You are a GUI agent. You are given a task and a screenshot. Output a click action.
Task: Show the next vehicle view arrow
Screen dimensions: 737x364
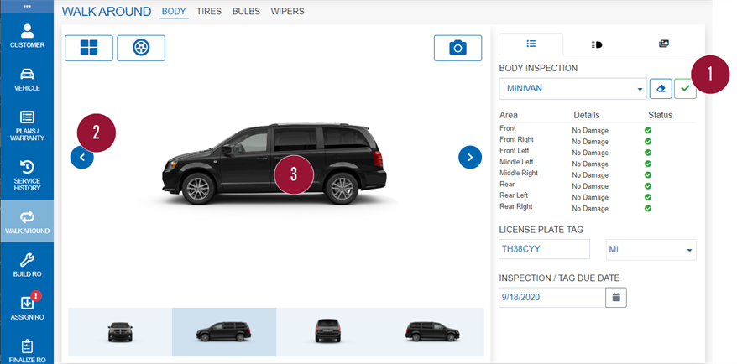click(x=470, y=158)
